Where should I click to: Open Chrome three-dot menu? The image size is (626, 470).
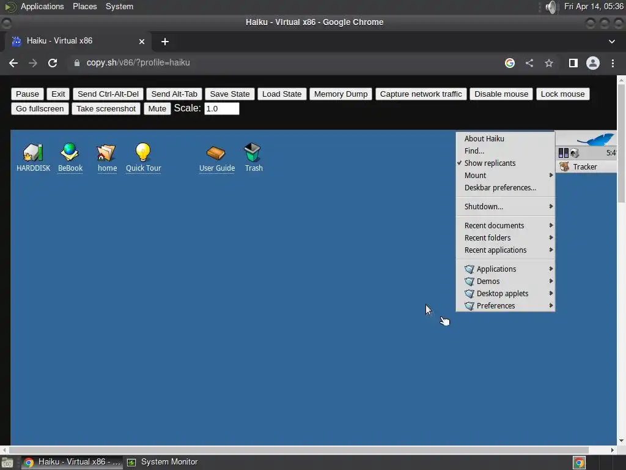click(x=613, y=63)
